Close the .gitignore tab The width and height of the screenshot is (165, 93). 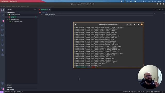pyautogui.click(x=49, y=10)
